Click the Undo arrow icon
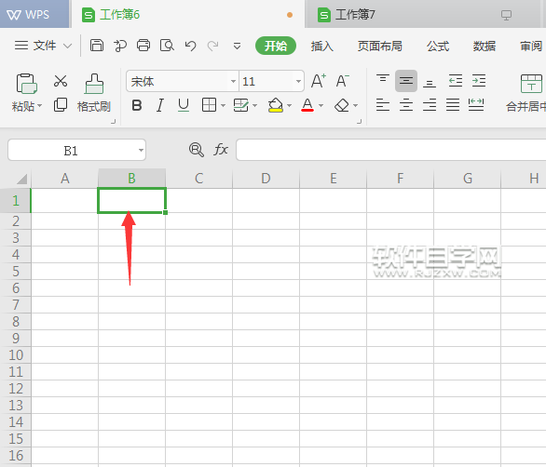The height and width of the screenshot is (467, 546). (x=190, y=46)
